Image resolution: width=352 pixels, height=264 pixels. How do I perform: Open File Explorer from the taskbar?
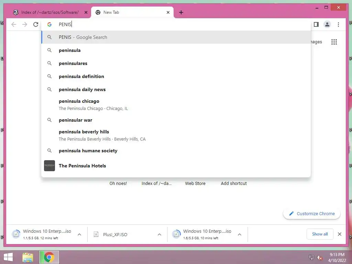click(28, 257)
